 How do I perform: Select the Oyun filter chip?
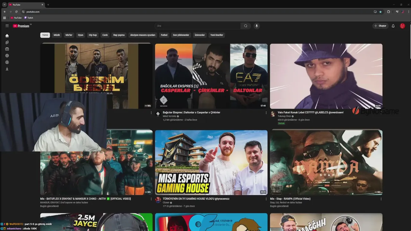point(81,35)
